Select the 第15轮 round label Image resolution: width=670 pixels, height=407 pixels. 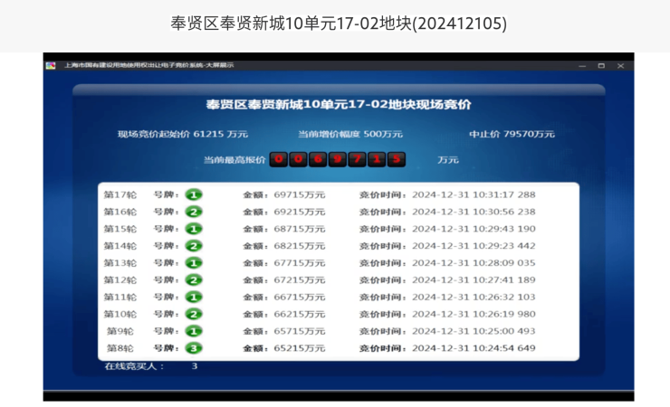tap(120, 229)
